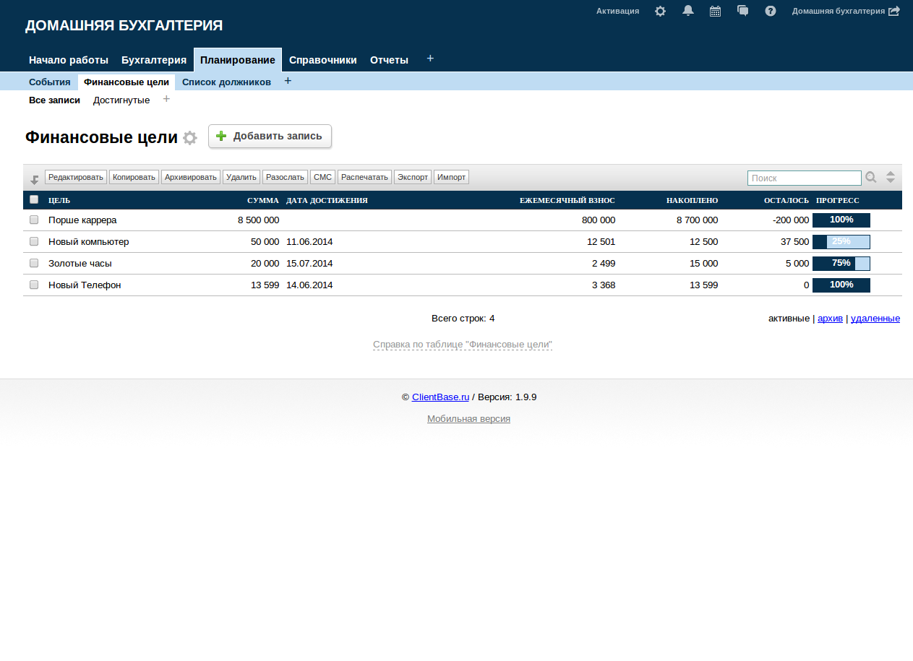Viewport: 913px width, 661px height.
Task: Click the 75% progress bar for Золотые часы
Action: (x=841, y=264)
